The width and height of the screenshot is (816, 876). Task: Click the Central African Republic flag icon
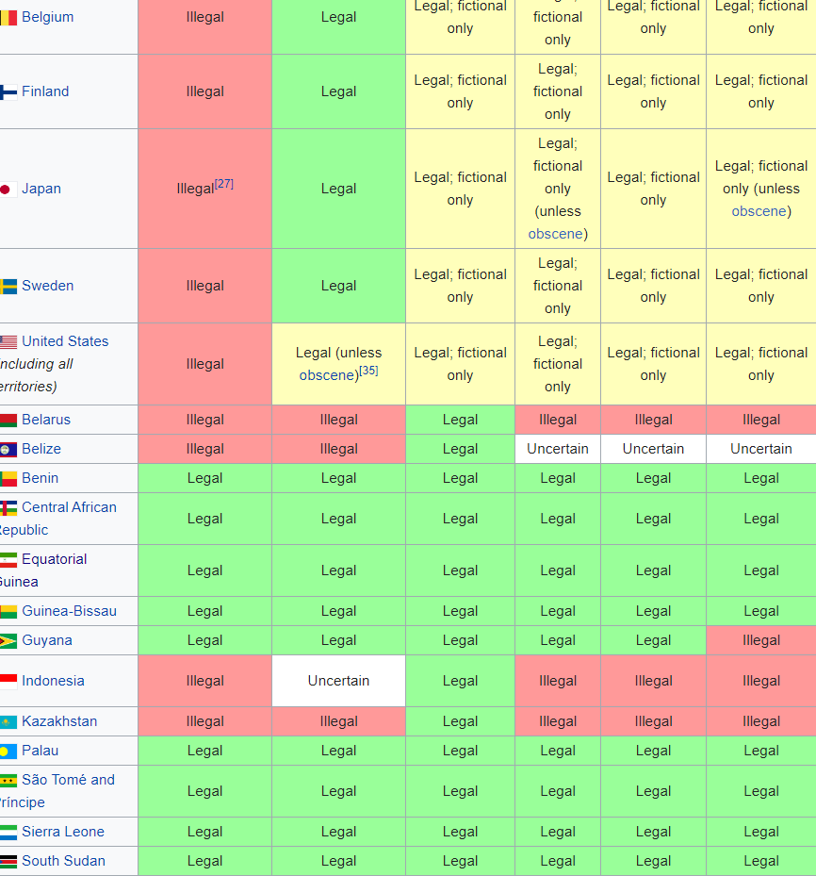8,508
